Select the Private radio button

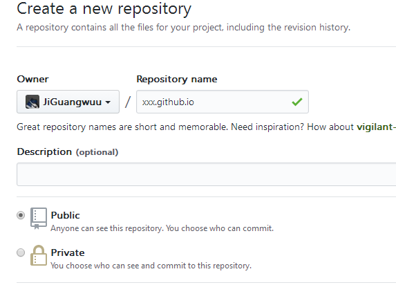coord(21,252)
